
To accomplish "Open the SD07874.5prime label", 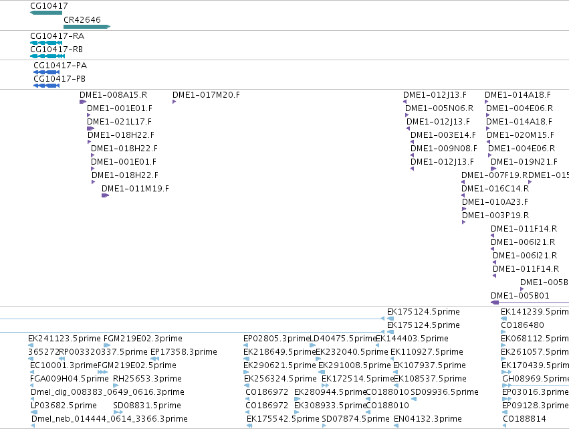I will 356,419.
